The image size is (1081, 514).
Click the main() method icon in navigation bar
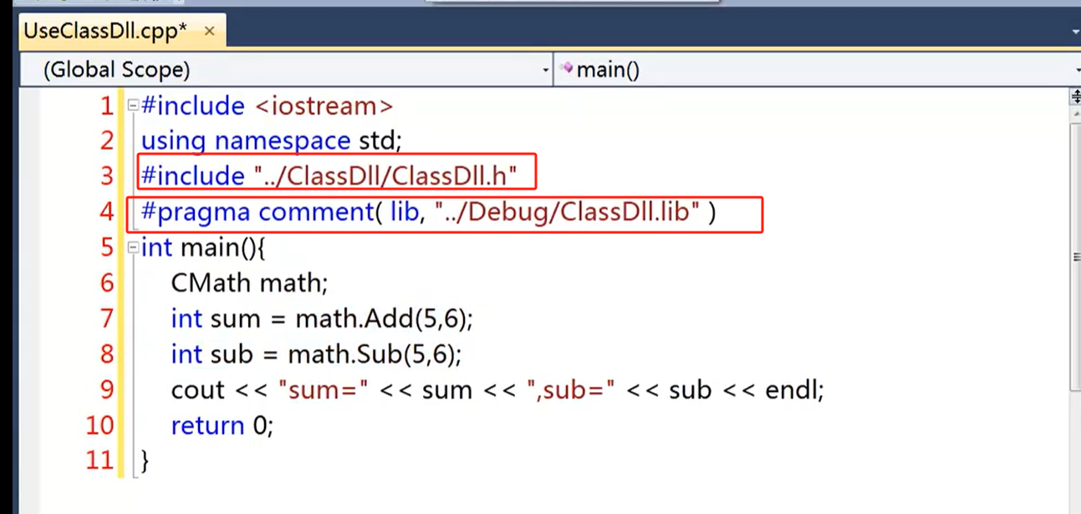[567, 69]
